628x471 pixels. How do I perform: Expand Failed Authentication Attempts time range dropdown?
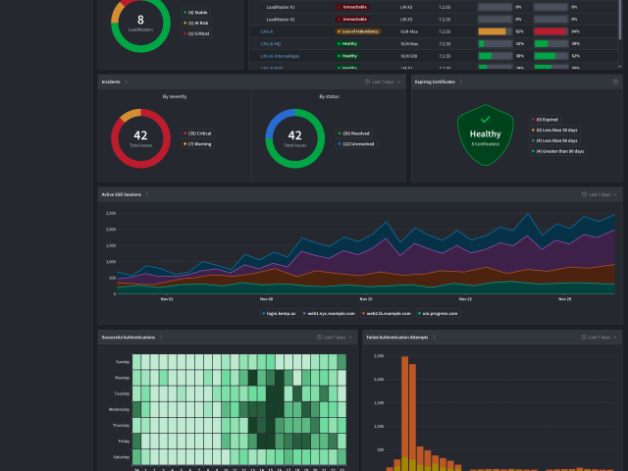601,337
